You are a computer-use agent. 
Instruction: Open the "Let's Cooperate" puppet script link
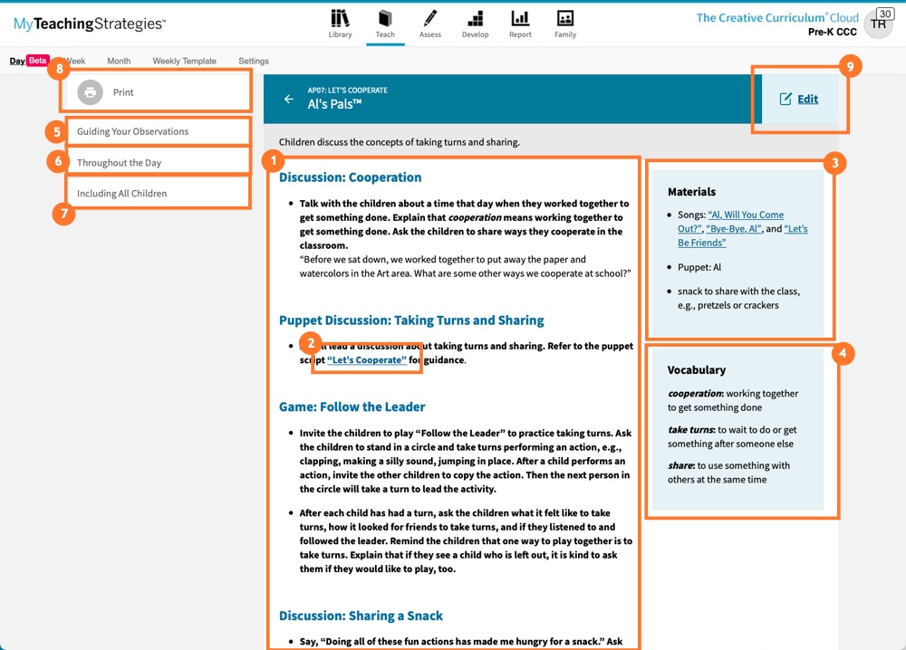367,360
